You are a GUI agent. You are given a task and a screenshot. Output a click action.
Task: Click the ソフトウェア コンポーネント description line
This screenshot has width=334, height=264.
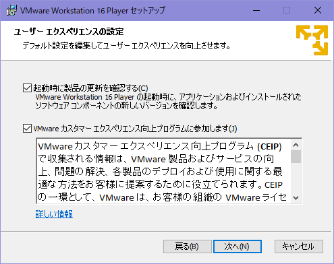coord(126,106)
